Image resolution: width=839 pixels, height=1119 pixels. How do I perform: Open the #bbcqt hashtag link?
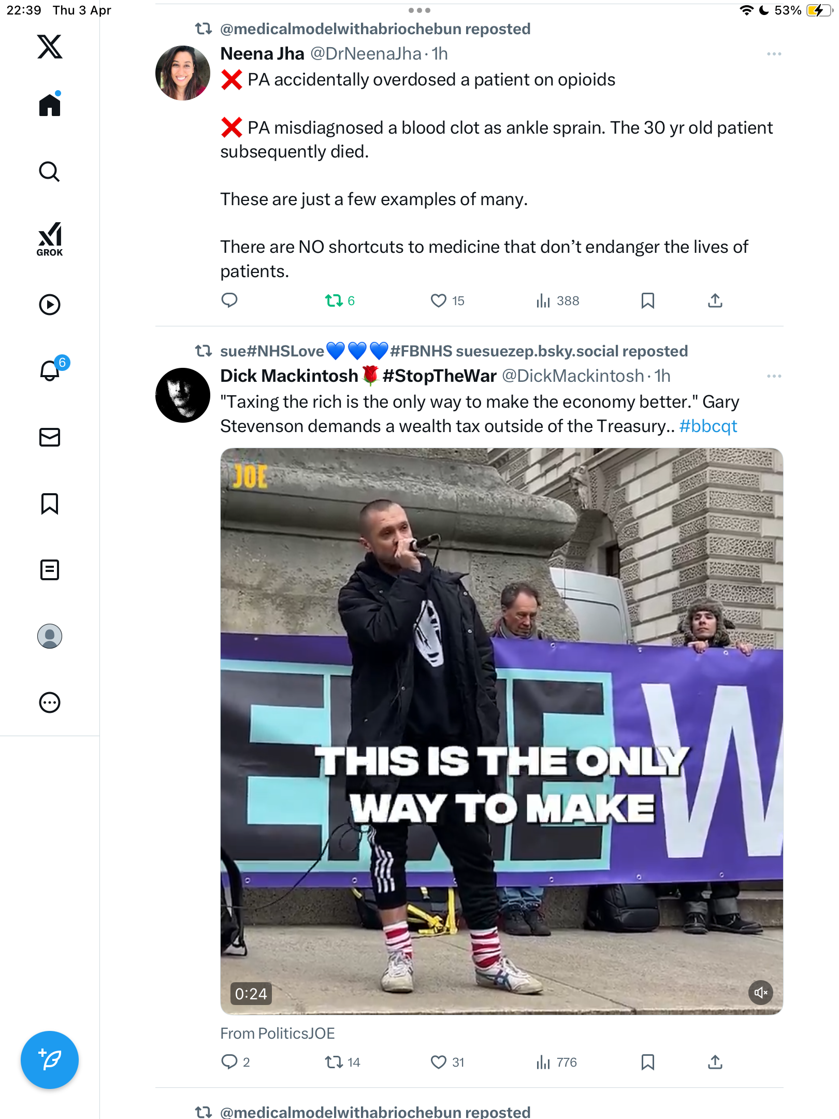708,426
